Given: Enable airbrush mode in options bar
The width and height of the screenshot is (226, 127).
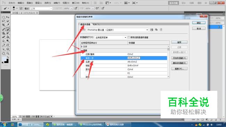Looking at the screenshot, I should point(97,8).
